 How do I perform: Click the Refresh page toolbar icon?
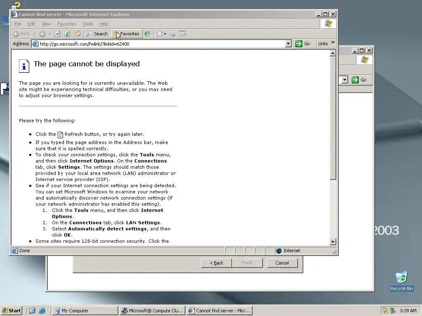(x=67, y=34)
